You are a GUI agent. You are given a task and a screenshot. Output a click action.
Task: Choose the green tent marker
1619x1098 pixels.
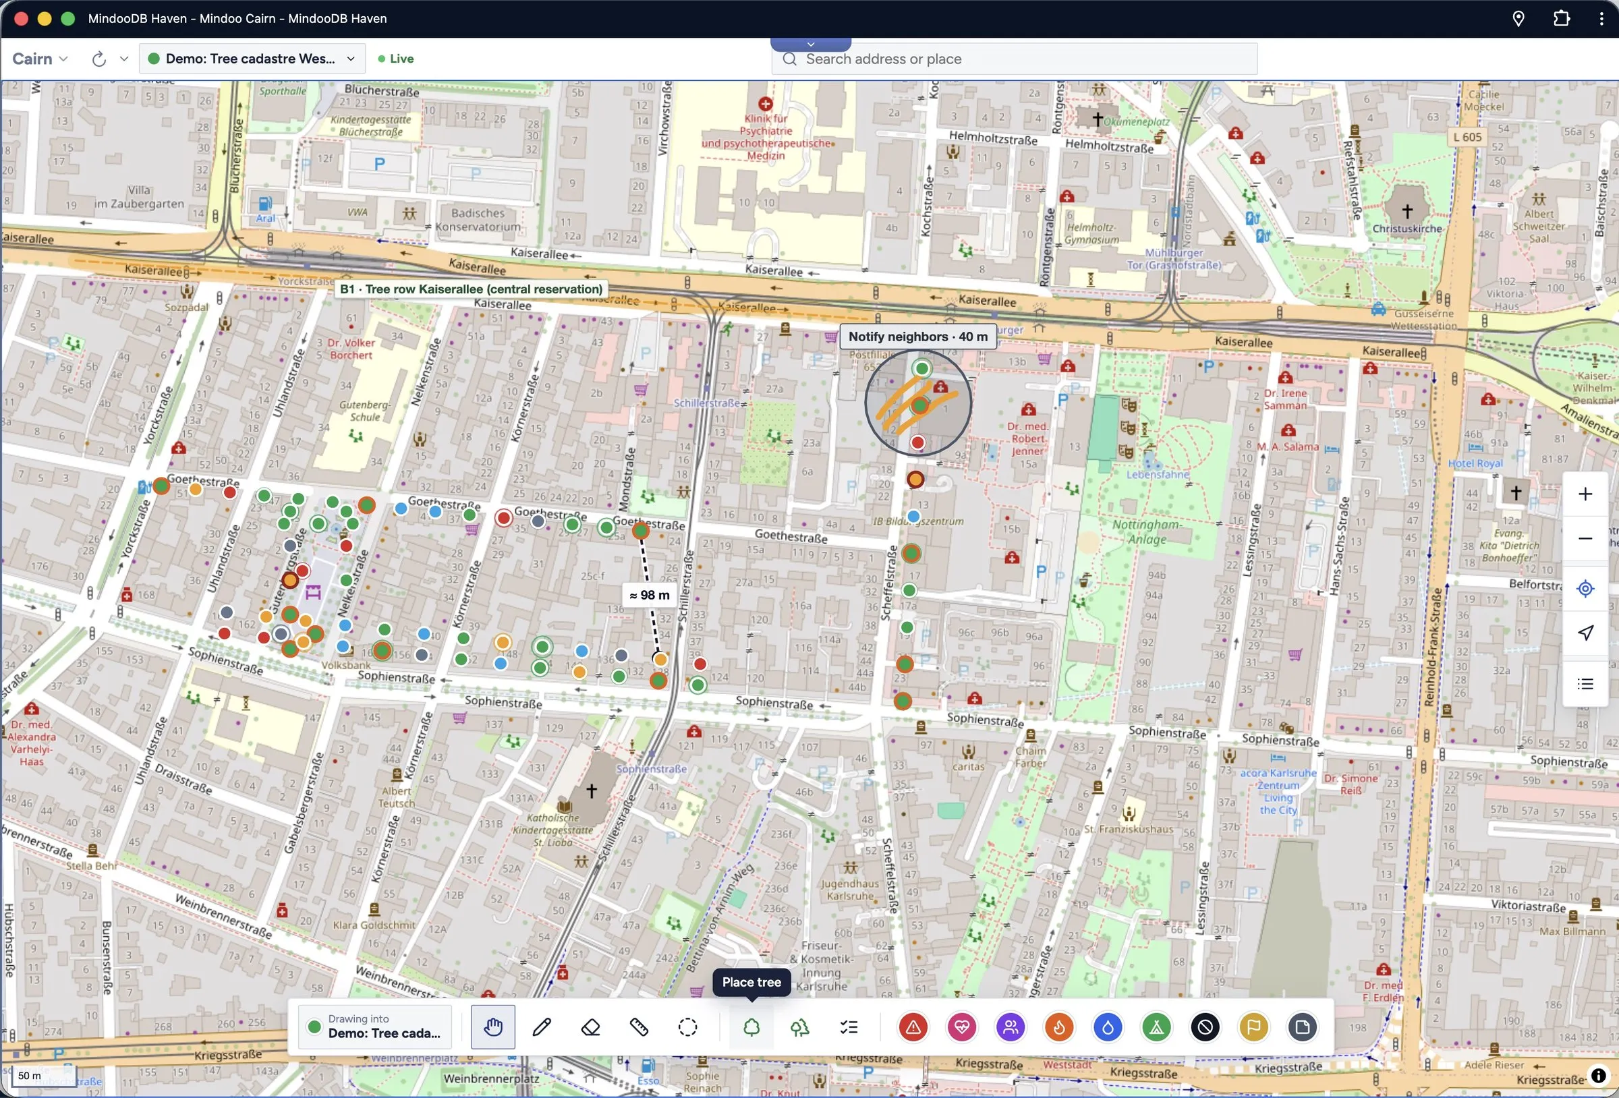point(1156,1027)
